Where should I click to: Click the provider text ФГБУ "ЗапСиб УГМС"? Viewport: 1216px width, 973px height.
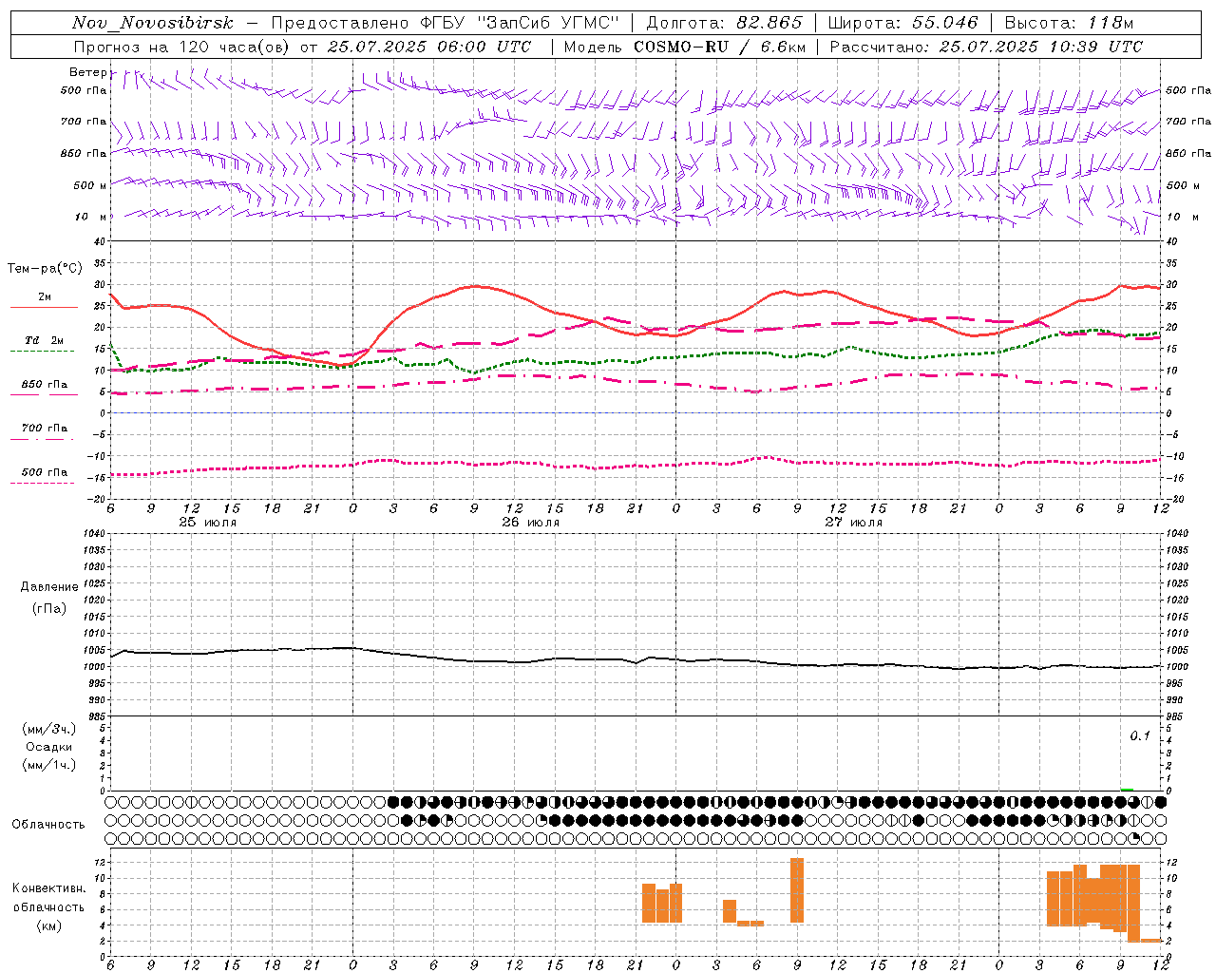tap(520, 23)
